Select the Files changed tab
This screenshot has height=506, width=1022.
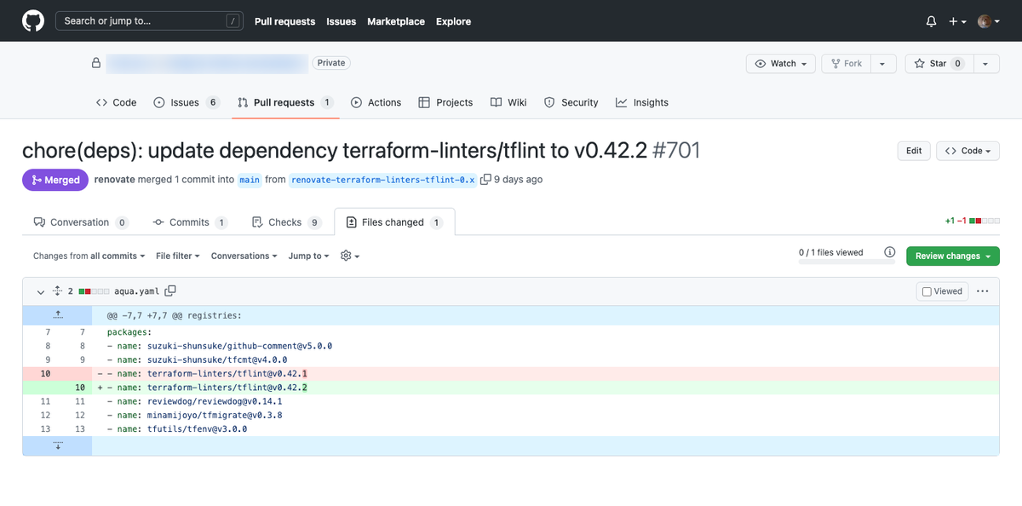click(x=394, y=222)
